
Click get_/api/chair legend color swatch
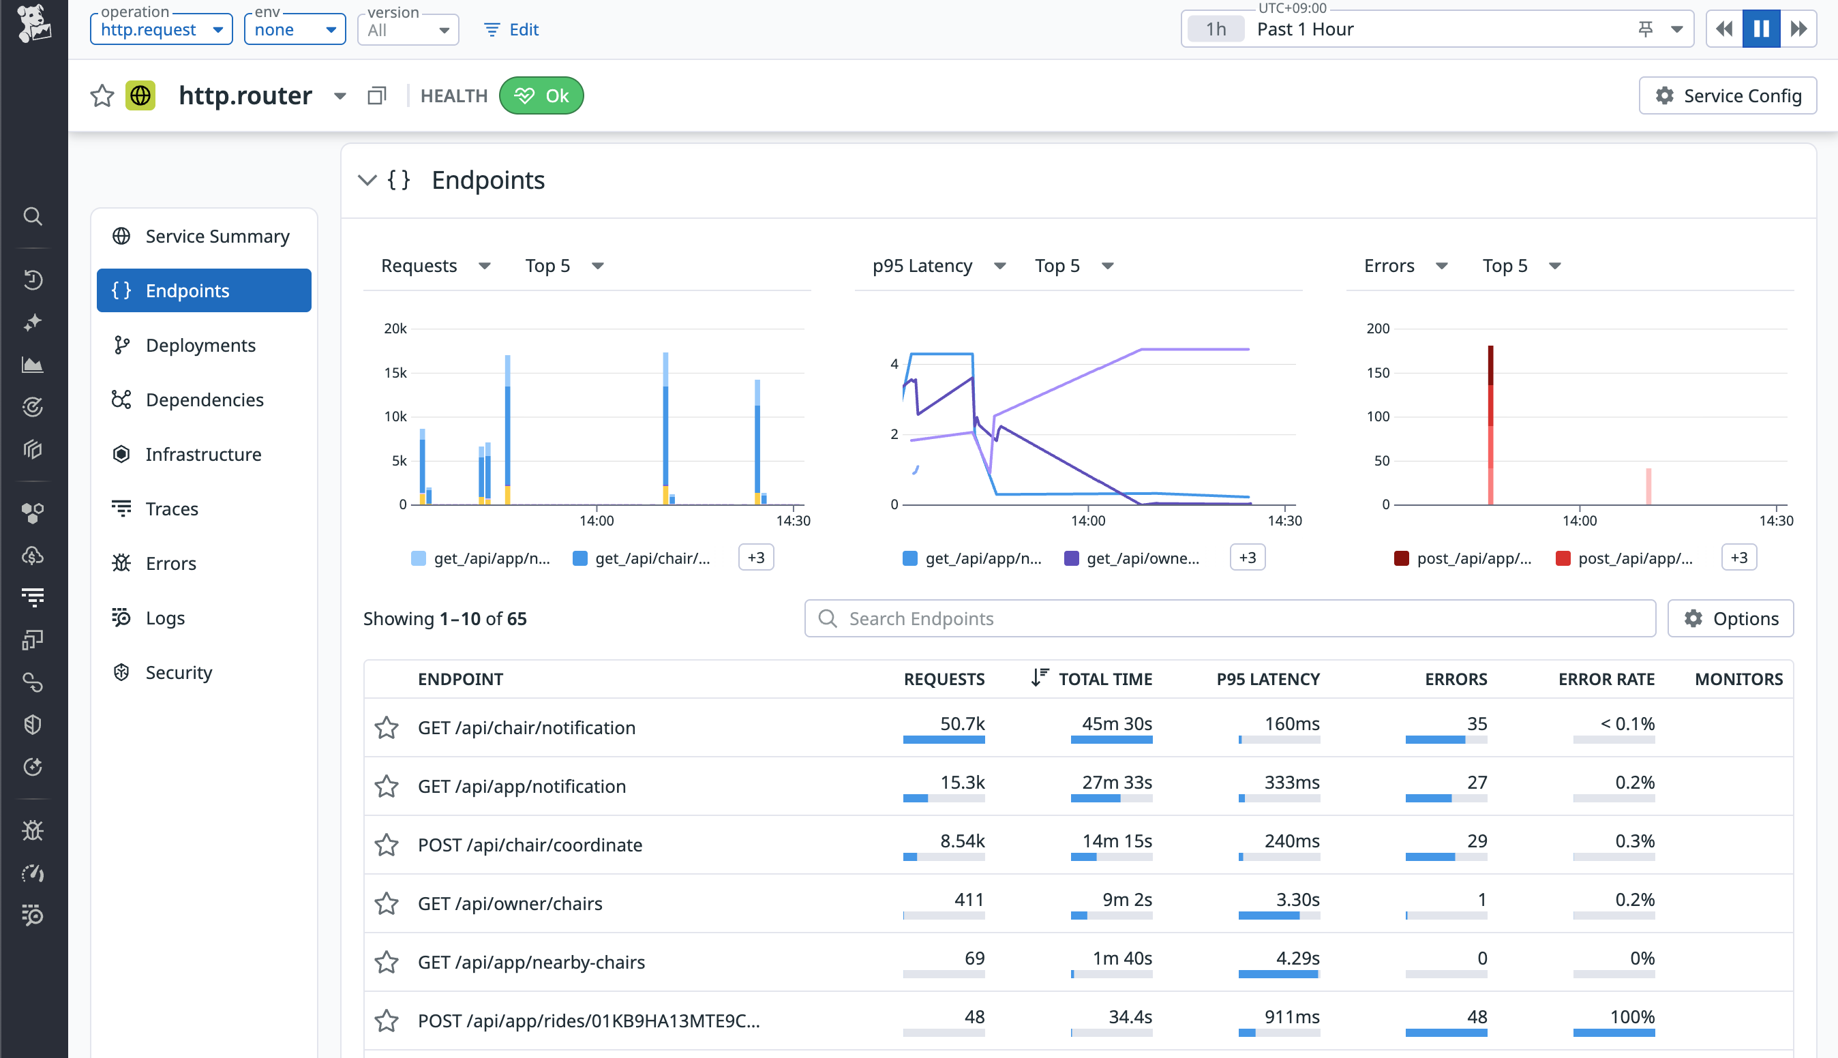[579, 558]
